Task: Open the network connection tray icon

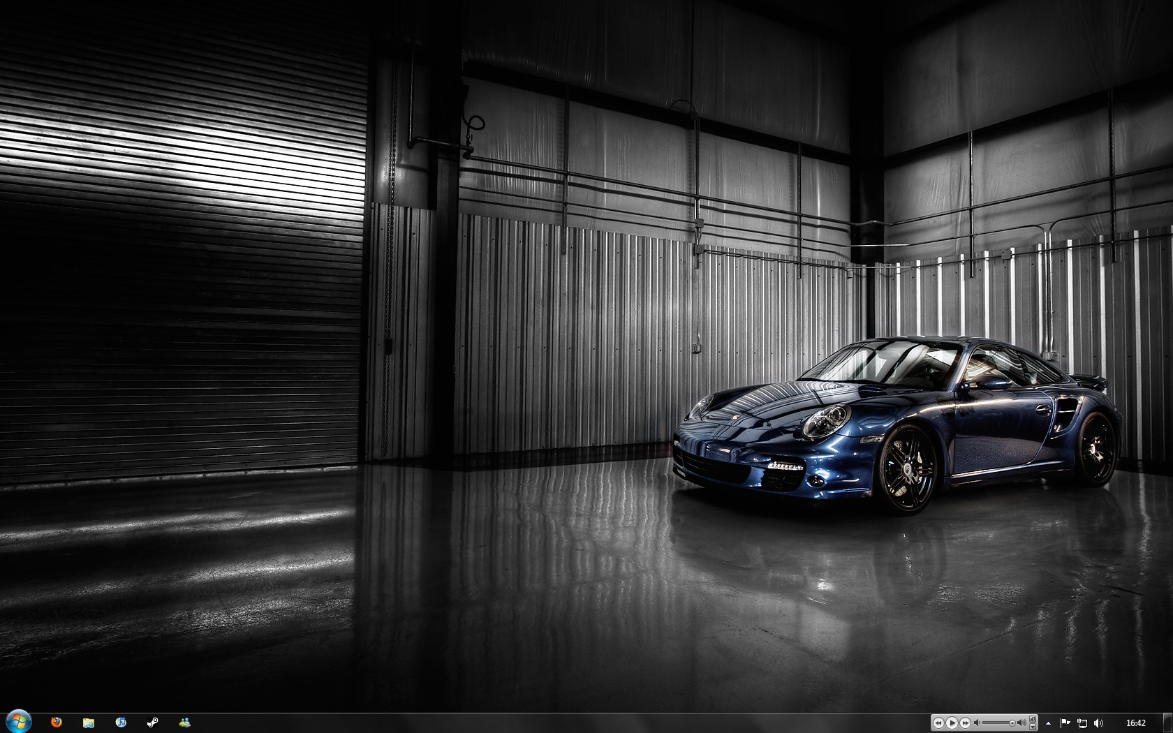Action: point(1082,723)
